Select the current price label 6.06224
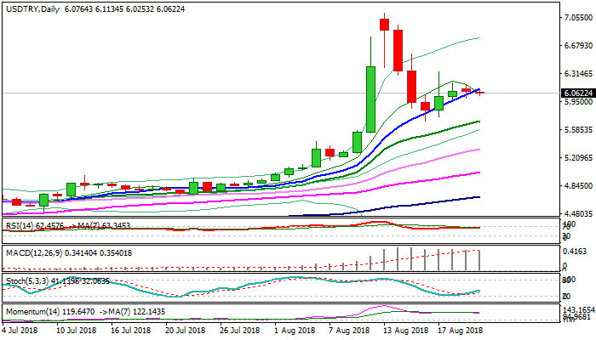596x340 pixels. click(577, 93)
